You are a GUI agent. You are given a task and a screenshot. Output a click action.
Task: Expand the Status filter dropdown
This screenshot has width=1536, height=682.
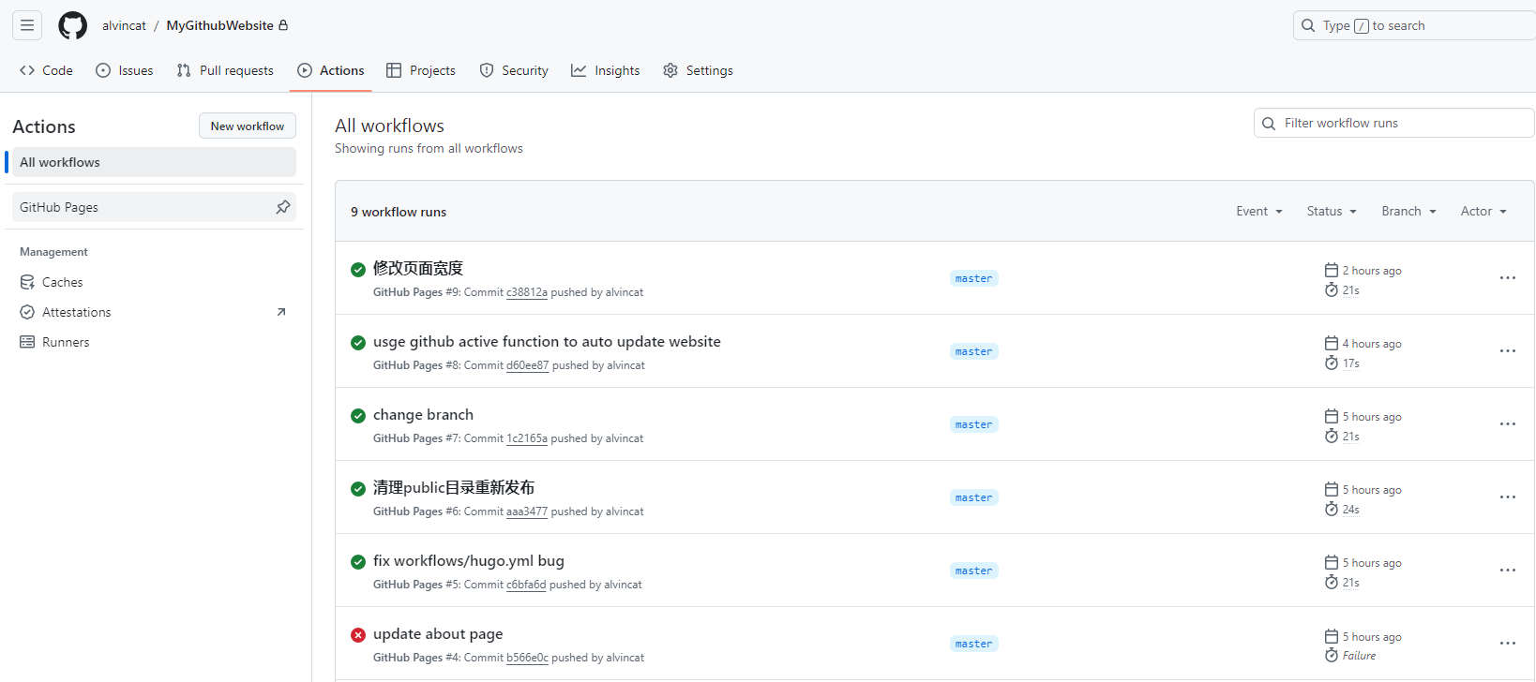tap(1332, 212)
